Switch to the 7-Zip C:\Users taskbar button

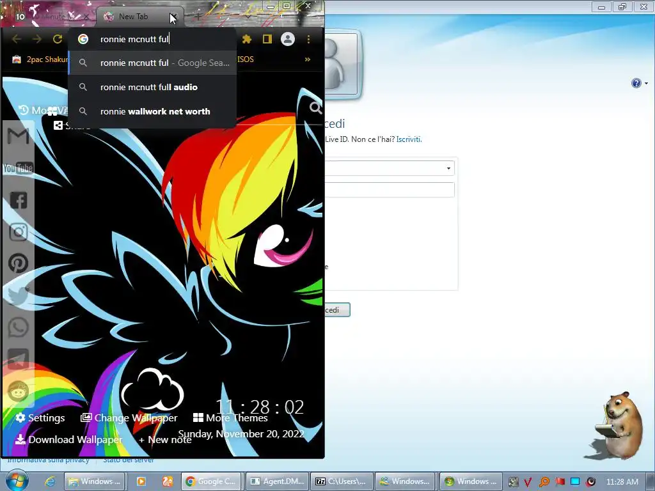(x=342, y=481)
